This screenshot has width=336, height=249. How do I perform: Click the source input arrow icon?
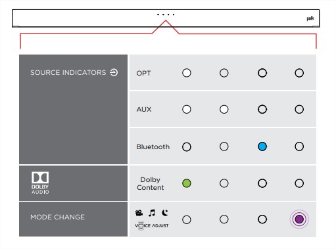point(114,72)
